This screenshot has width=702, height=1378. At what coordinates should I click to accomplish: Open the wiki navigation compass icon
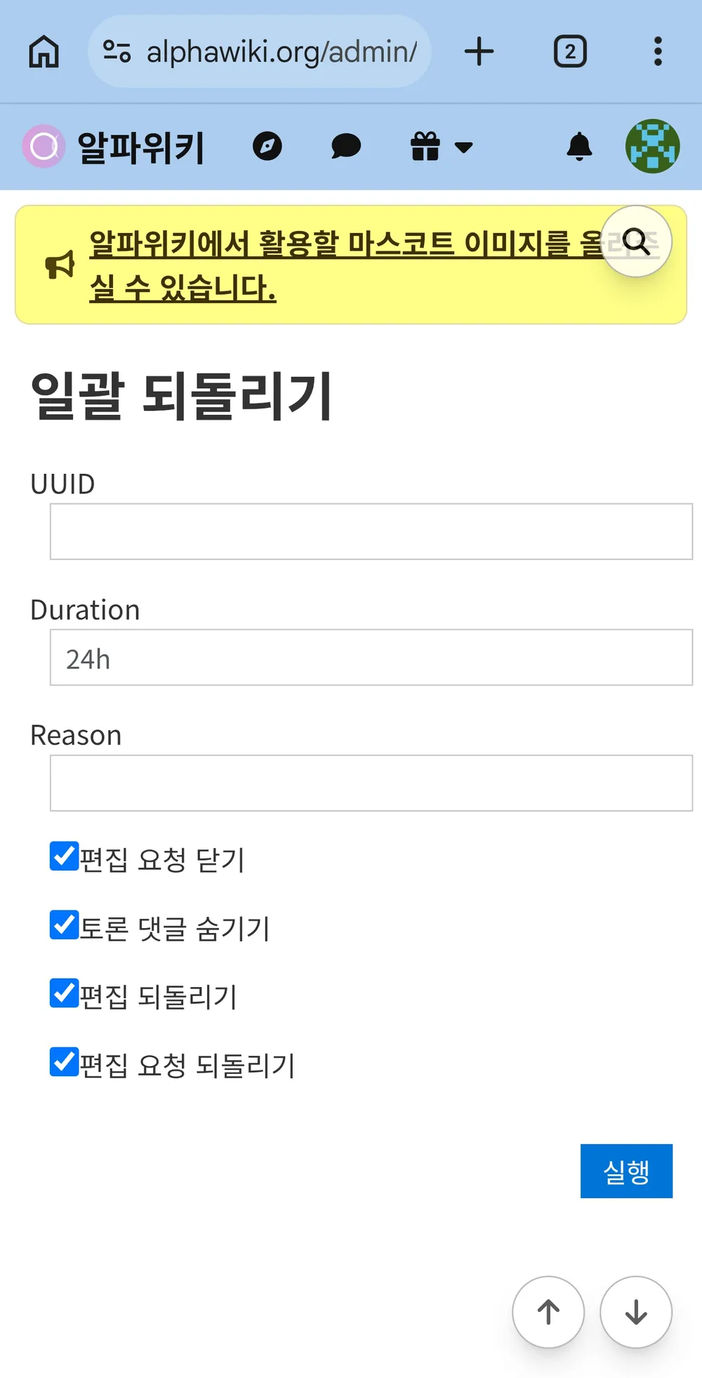point(267,147)
